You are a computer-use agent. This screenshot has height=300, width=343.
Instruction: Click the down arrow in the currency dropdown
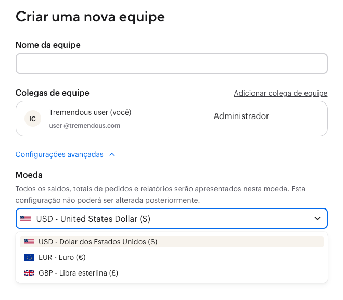point(317,219)
